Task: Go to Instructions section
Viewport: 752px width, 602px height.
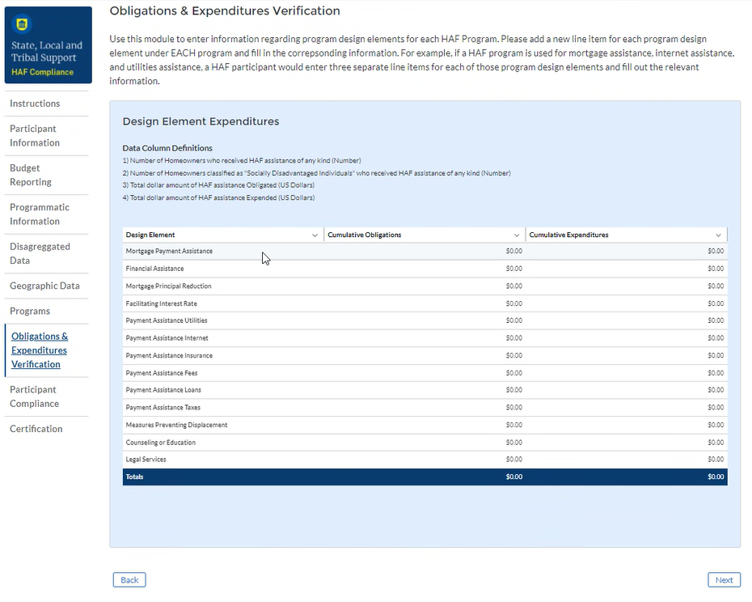Action: pyautogui.click(x=35, y=104)
